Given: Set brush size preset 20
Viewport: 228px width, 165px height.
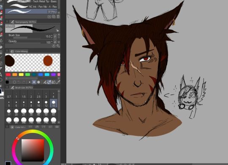Looking at the screenshot, I should [16, 112].
